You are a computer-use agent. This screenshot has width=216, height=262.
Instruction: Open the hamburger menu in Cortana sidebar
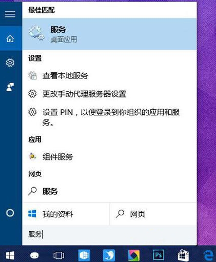(x=10, y=14)
